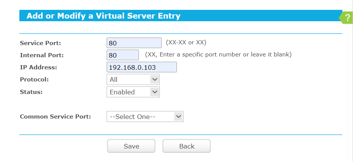
Task: Select the IP Address field showing 192.168.0.103
Action: [x=142, y=67]
